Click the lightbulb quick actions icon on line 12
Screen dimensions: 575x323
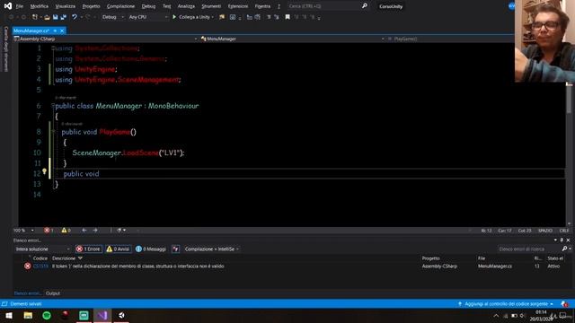coord(44,171)
